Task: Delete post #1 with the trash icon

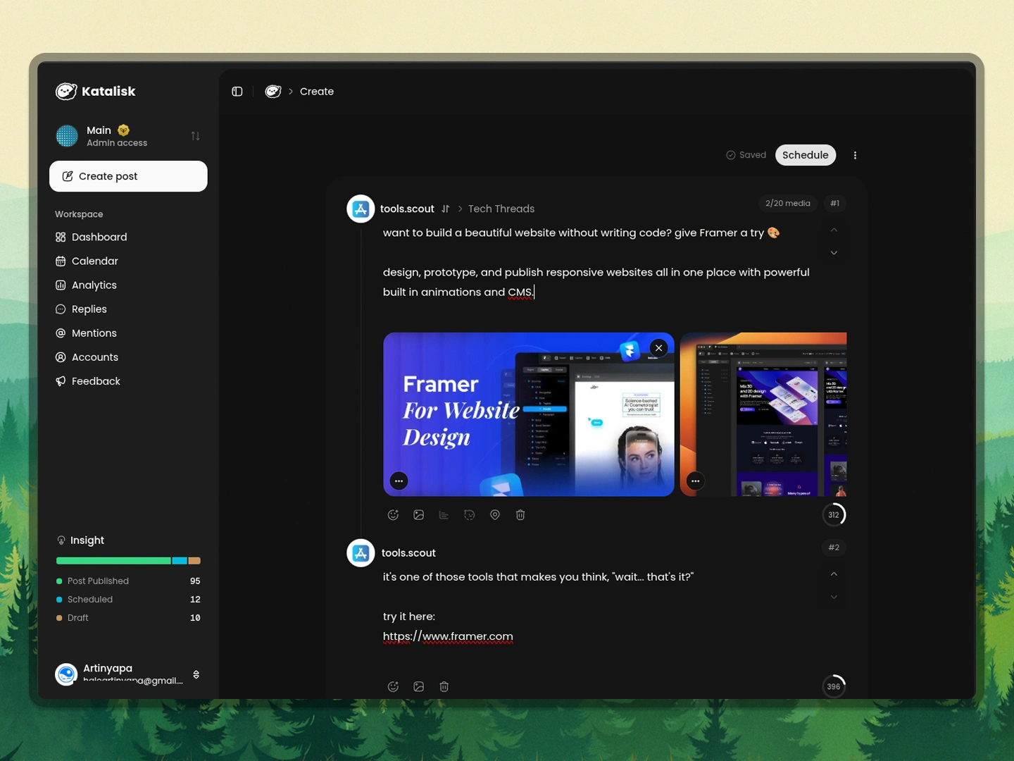Action: click(x=520, y=515)
